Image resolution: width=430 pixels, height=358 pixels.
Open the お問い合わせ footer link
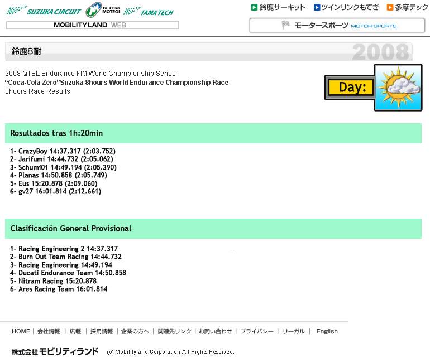[215, 331]
